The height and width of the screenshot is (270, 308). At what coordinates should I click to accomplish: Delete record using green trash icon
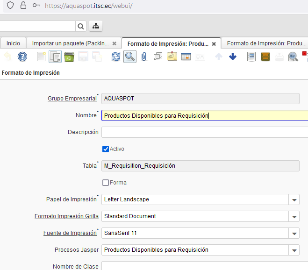(69, 57)
